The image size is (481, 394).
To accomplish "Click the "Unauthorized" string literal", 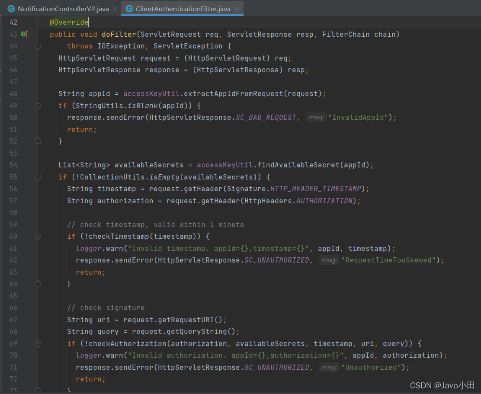I will tap(371, 367).
